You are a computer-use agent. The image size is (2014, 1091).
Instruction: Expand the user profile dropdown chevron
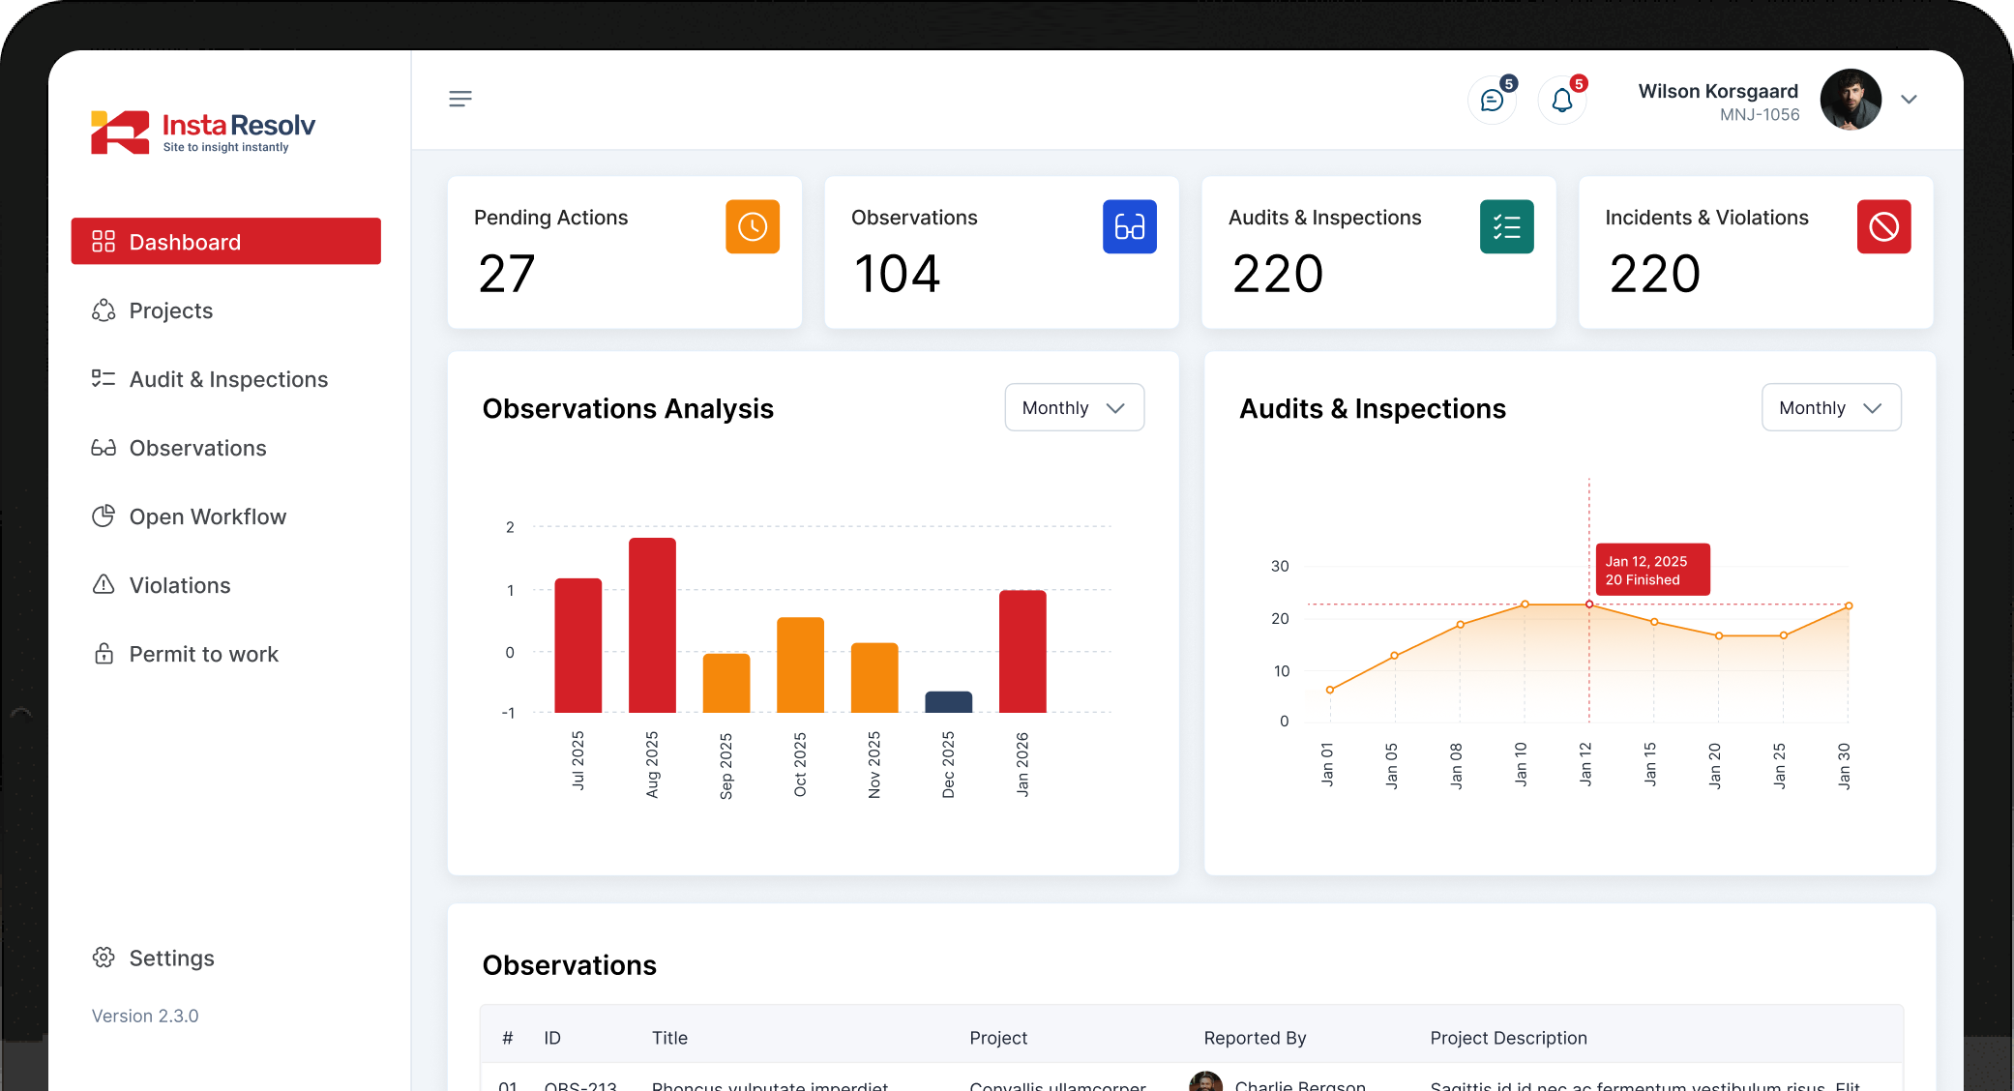(x=1909, y=100)
